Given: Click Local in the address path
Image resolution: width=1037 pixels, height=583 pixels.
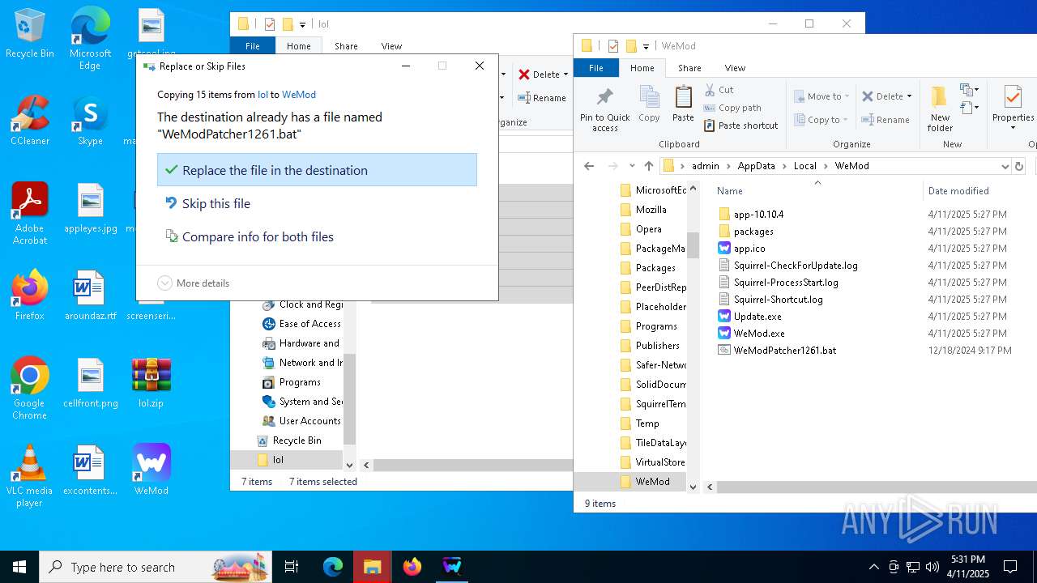Looking at the screenshot, I should 805,166.
